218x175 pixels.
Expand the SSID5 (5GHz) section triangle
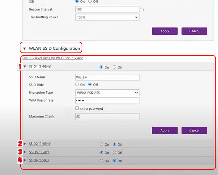tap(25, 152)
